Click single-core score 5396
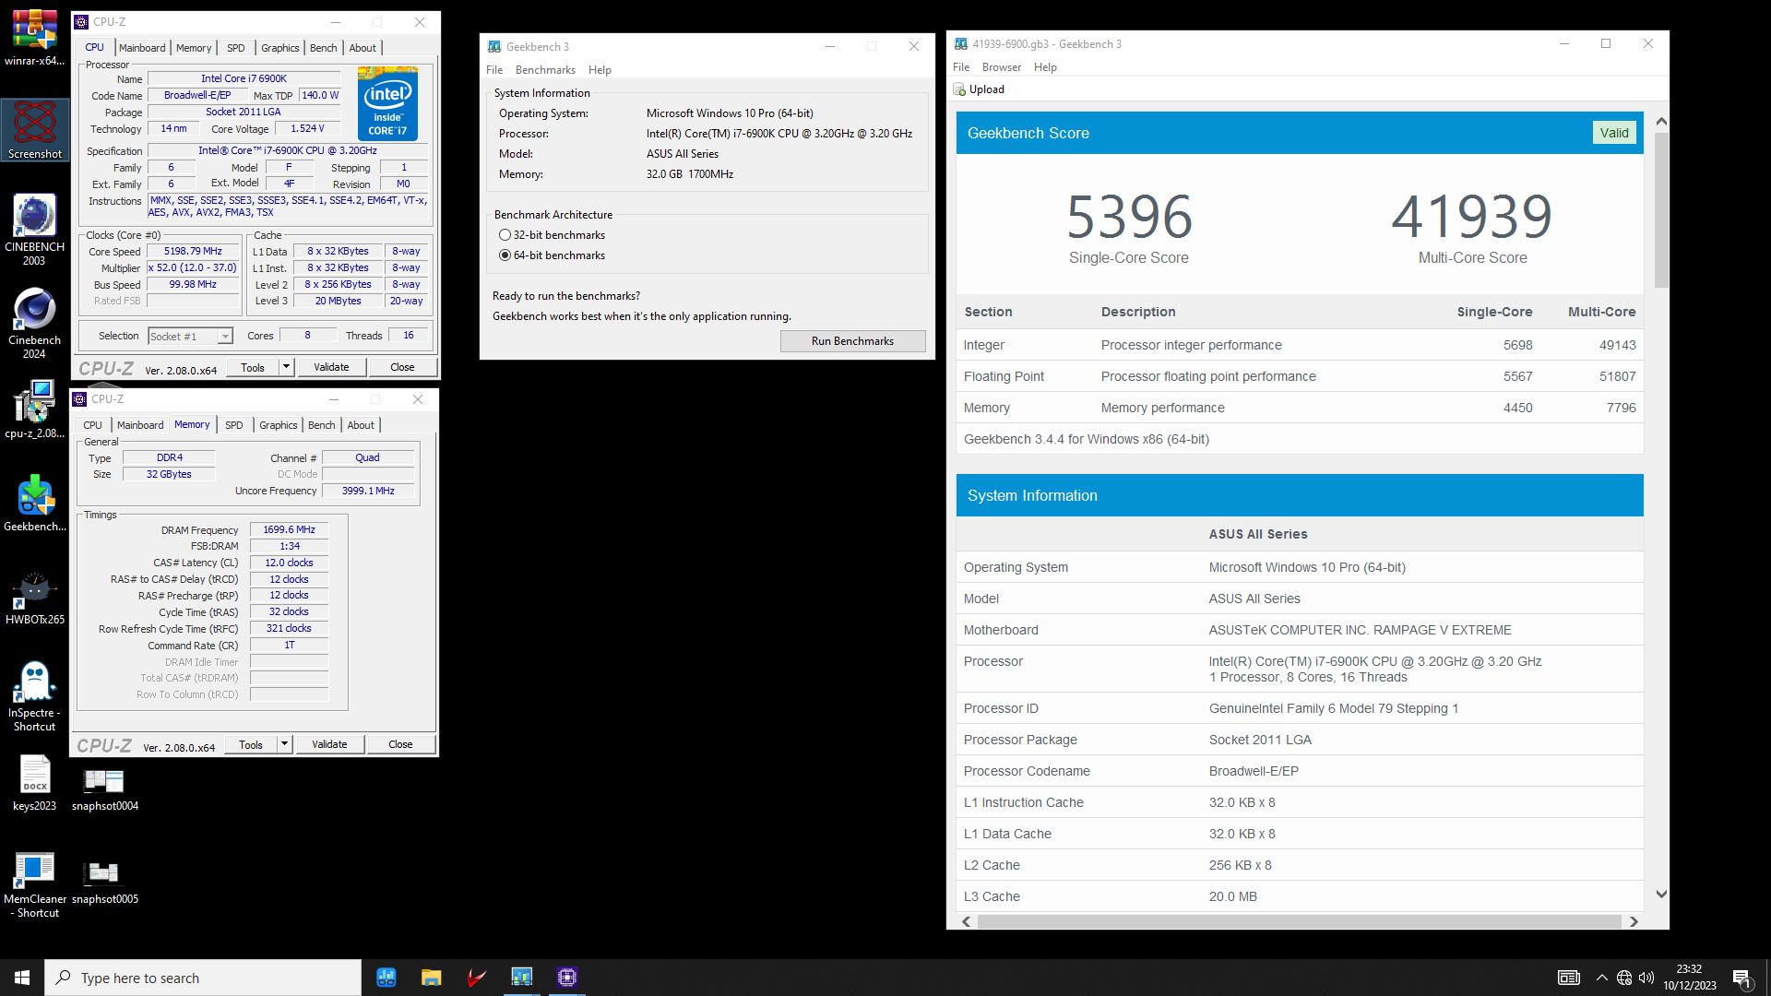The width and height of the screenshot is (1771, 996). pos(1129,217)
